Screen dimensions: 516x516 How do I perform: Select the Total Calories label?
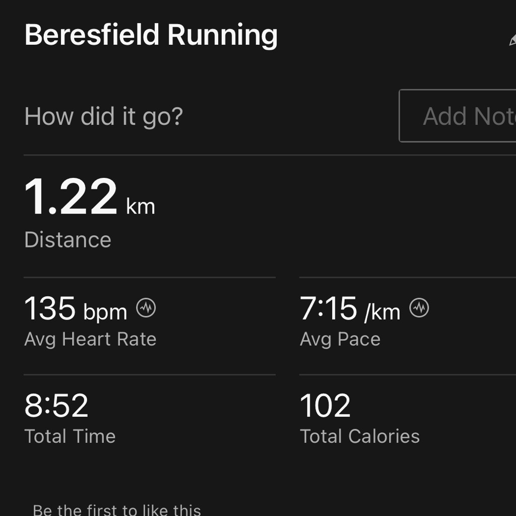(x=360, y=436)
